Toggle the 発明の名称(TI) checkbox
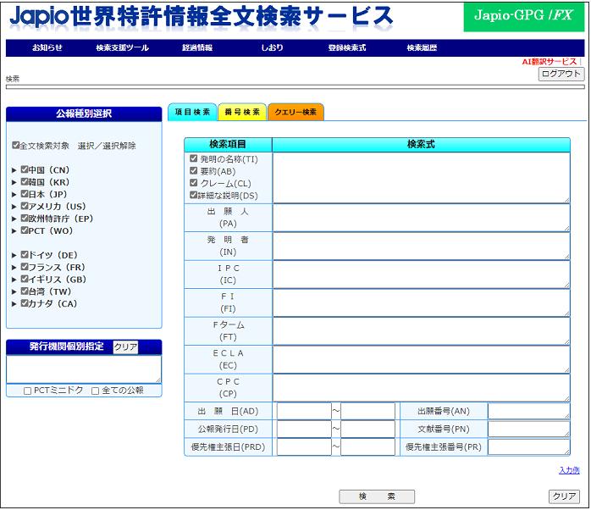 pos(194,158)
